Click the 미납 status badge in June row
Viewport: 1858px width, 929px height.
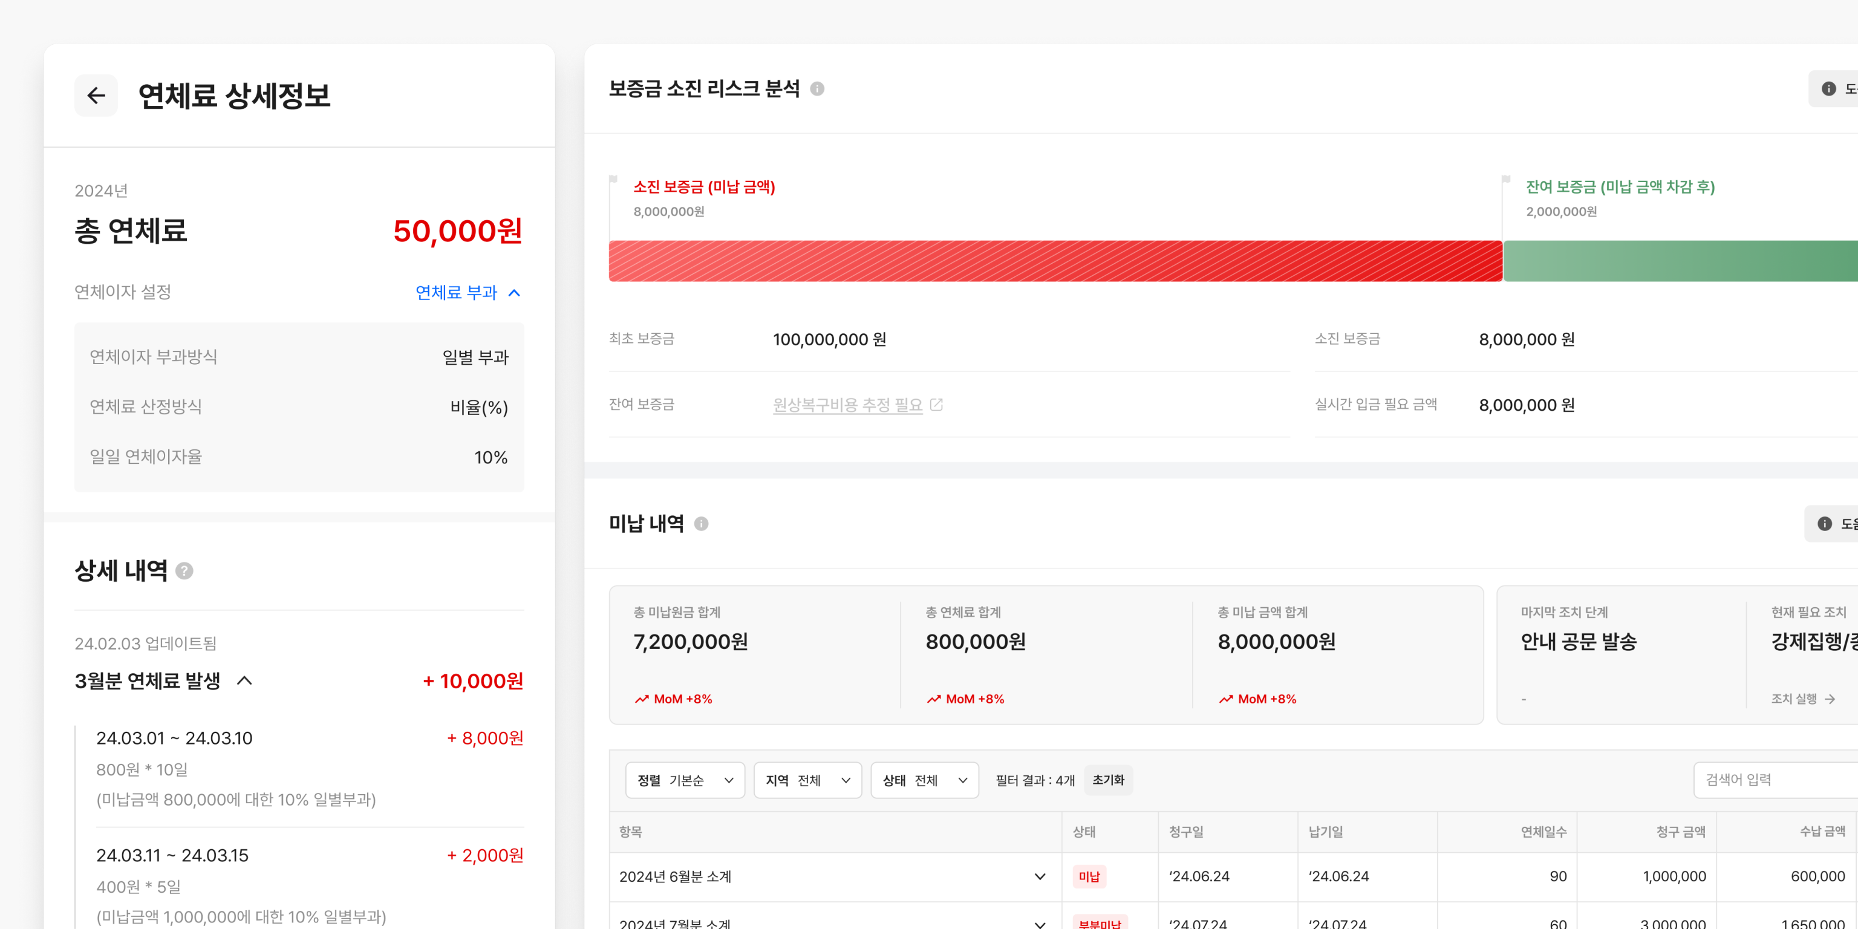coord(1089,876)
